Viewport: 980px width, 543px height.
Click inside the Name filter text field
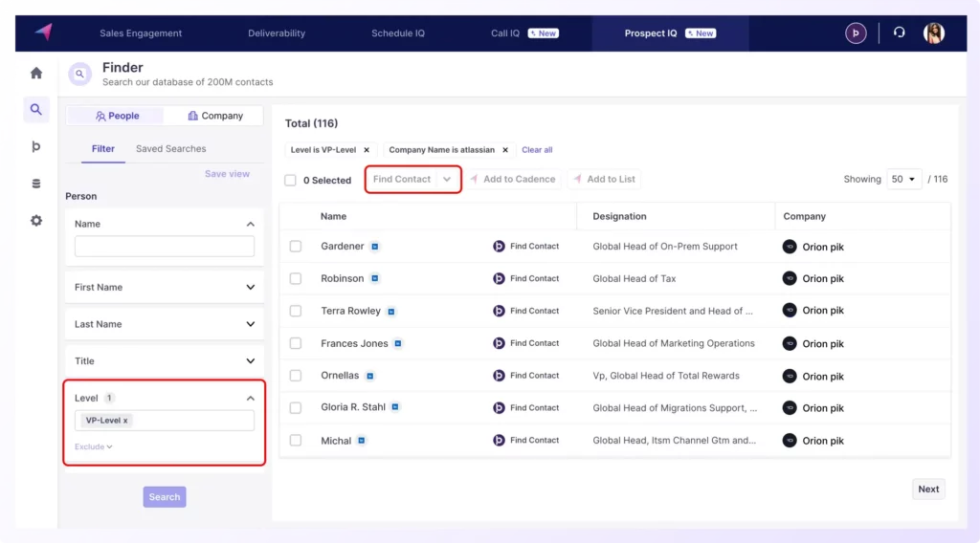(165, 247)
